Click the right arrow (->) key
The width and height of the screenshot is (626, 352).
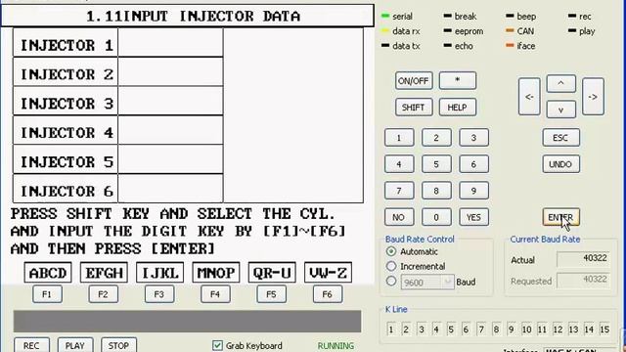(x=593, y=97)
